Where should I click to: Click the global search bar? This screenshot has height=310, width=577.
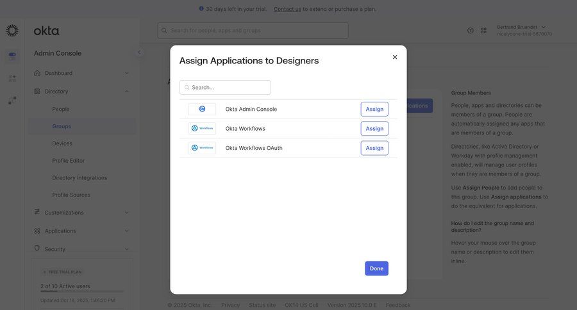coord(253,31)
